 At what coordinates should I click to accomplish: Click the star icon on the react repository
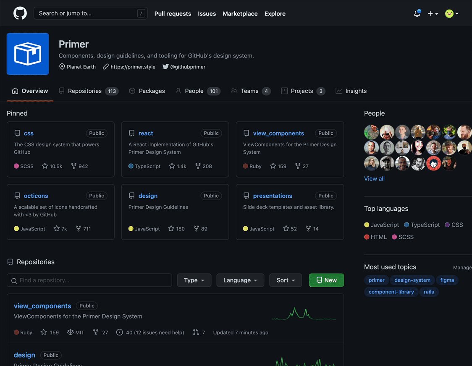[x=172, y=166]
